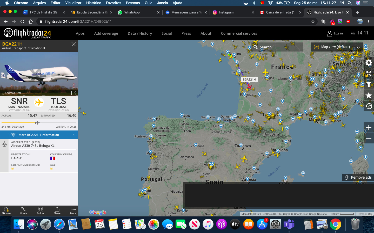Go back in Chrome
The image size is (374, 233).
tap(6, 21)
